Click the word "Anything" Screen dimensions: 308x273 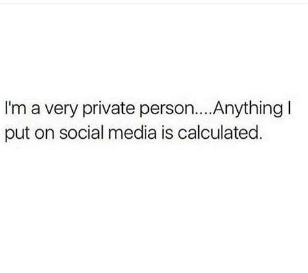tap(248, 110)
